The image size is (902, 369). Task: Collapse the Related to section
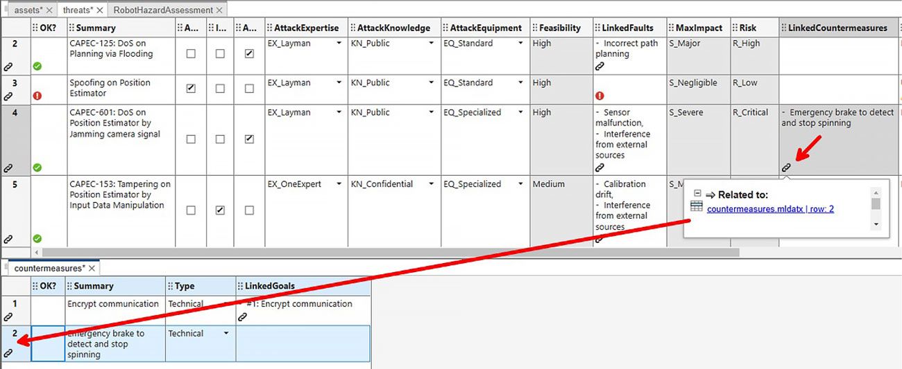pyautogui.click(x=697, y=194)
